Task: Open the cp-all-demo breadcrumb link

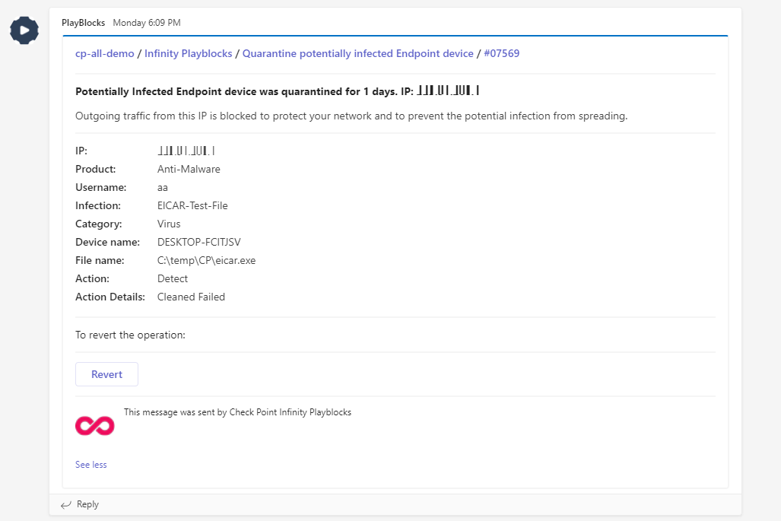Action: point(105,53)
